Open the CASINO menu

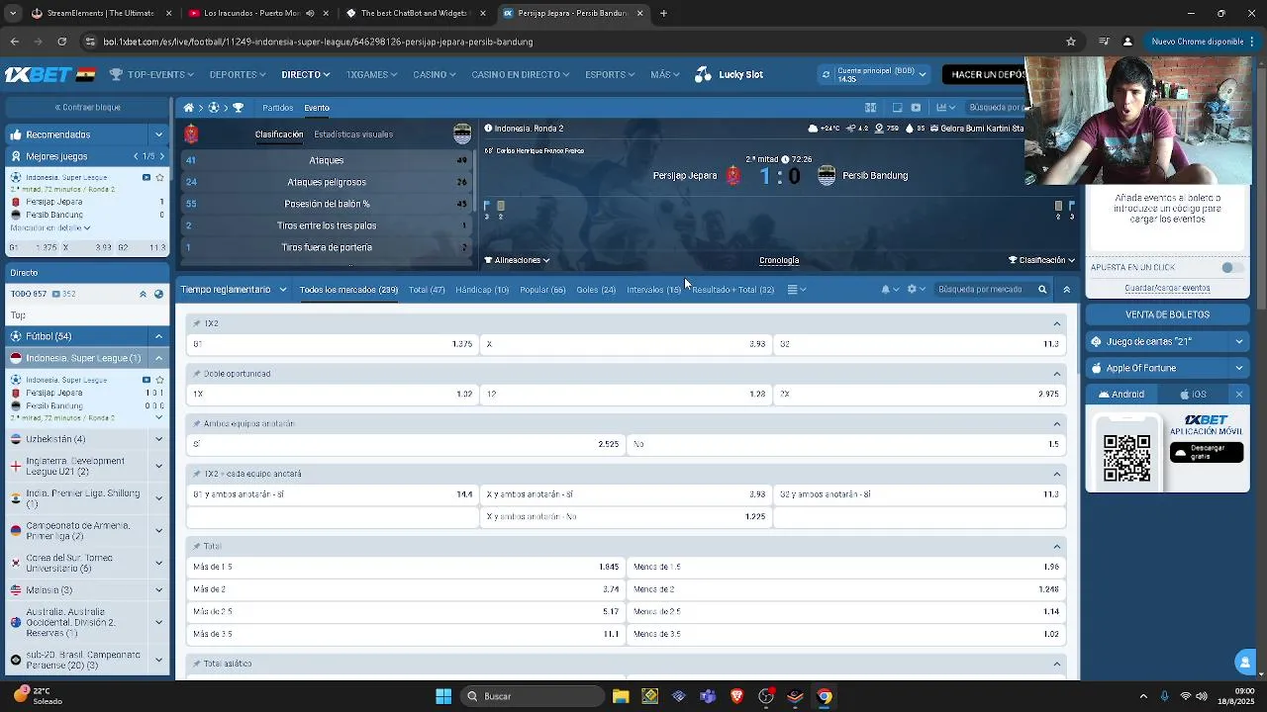(435, 74)
